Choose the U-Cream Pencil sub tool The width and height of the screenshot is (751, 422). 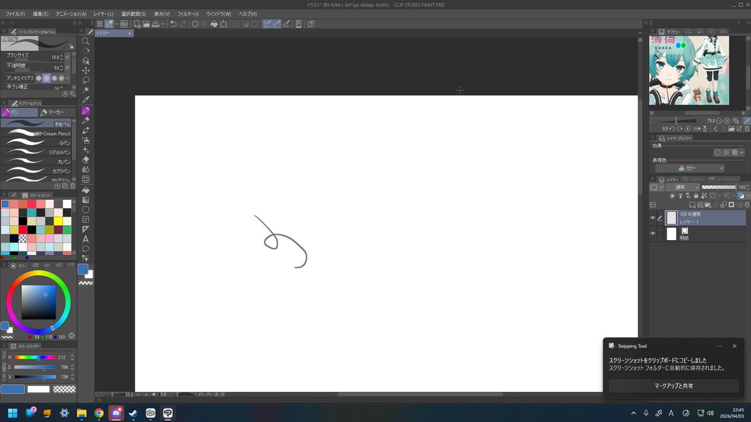coord(36,133)
